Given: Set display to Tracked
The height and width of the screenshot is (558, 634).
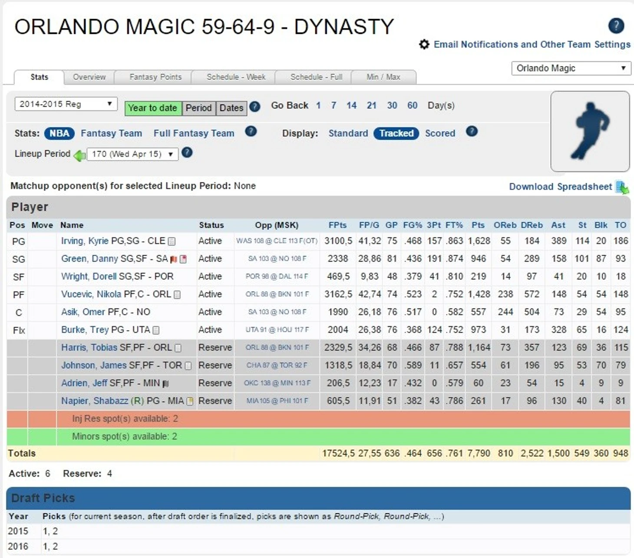Looking at the screenshot, I should point(396,133).
